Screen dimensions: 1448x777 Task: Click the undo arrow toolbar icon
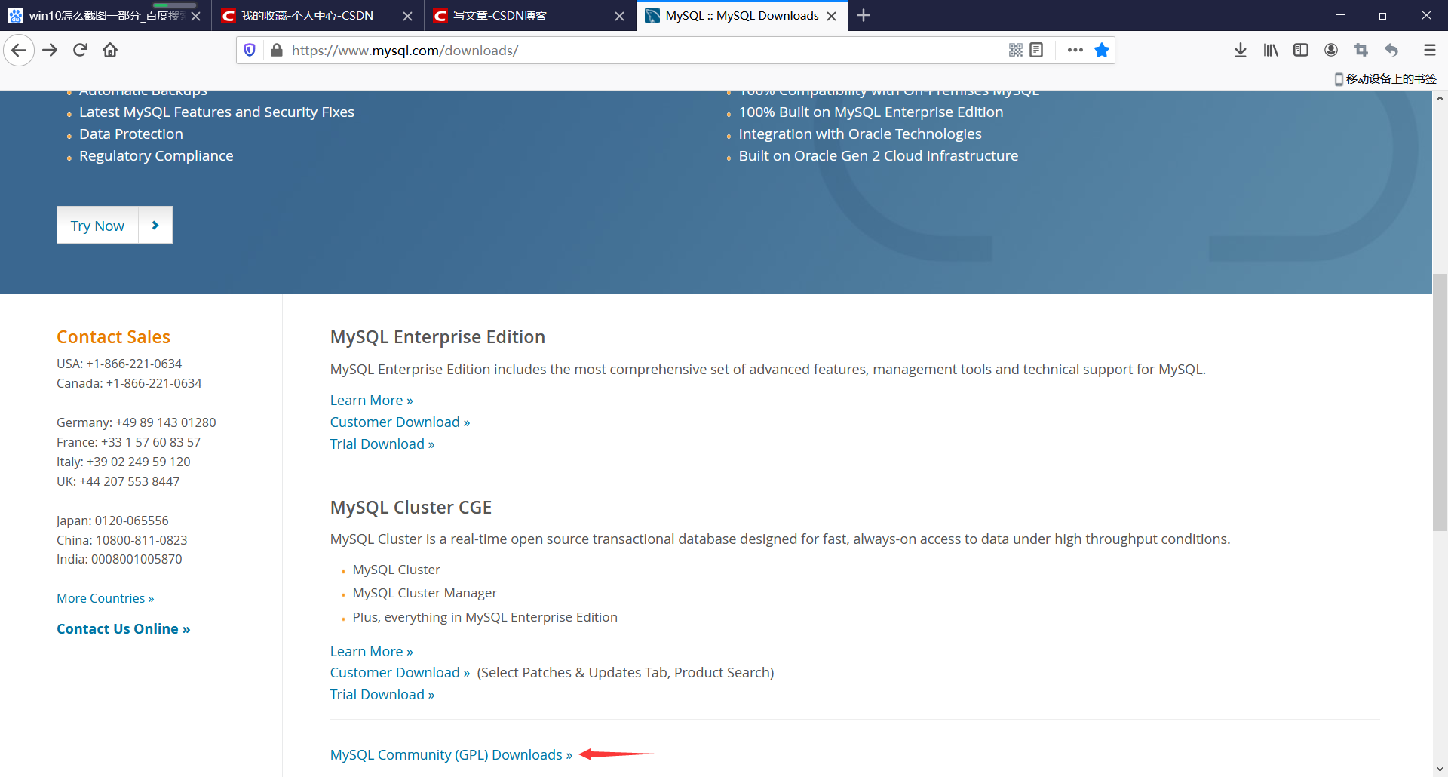1391,51
